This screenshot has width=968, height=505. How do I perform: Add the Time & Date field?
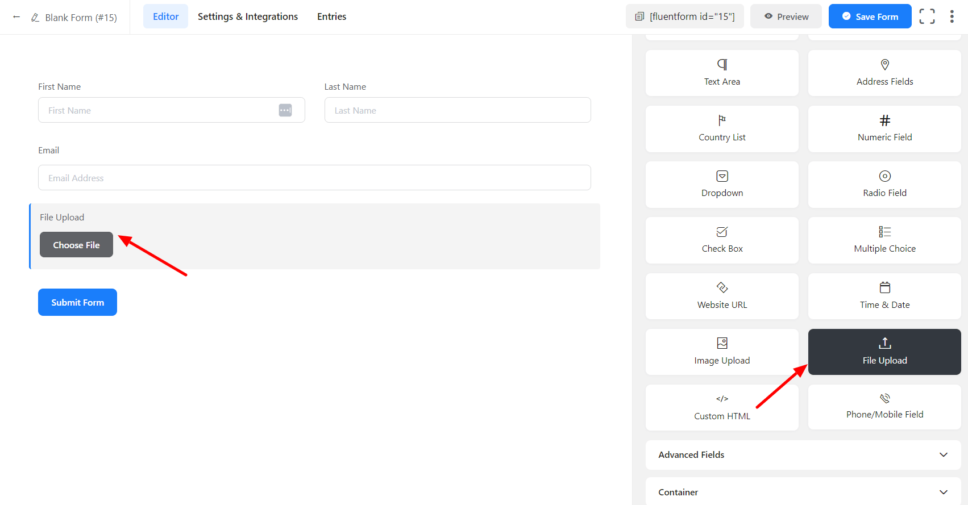pyautogui.click(x=884, y=295)
